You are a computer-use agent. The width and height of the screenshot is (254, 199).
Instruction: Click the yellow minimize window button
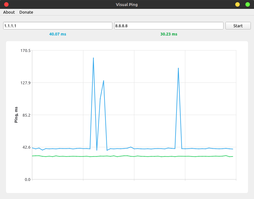pyautogui.click(x=237, y=4)
